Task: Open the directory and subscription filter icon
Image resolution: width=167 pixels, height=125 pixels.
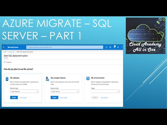Action: (x=110, y=47)
